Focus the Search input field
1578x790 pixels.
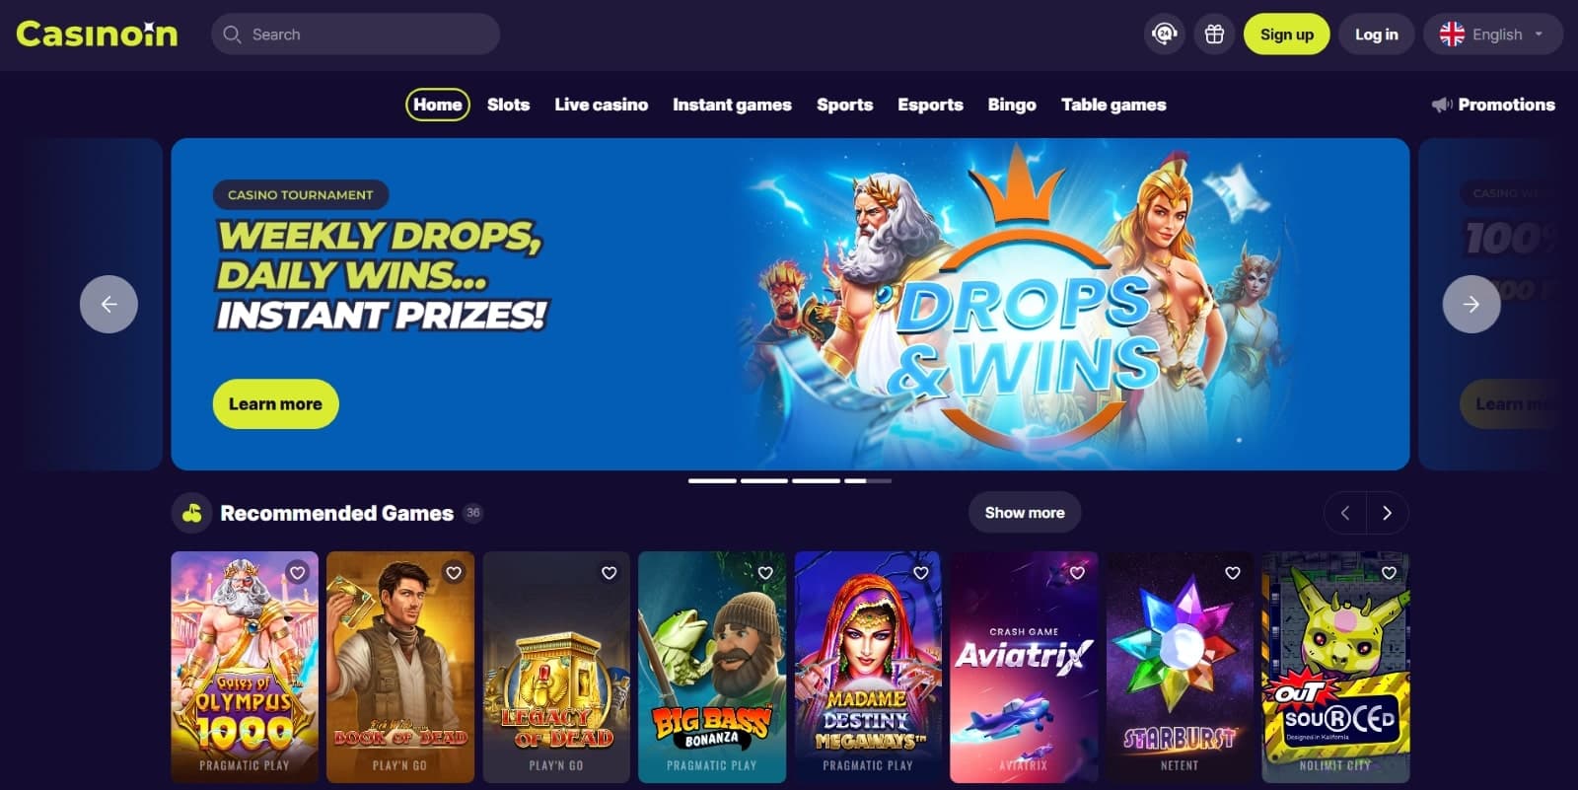(x=355, y=35)
